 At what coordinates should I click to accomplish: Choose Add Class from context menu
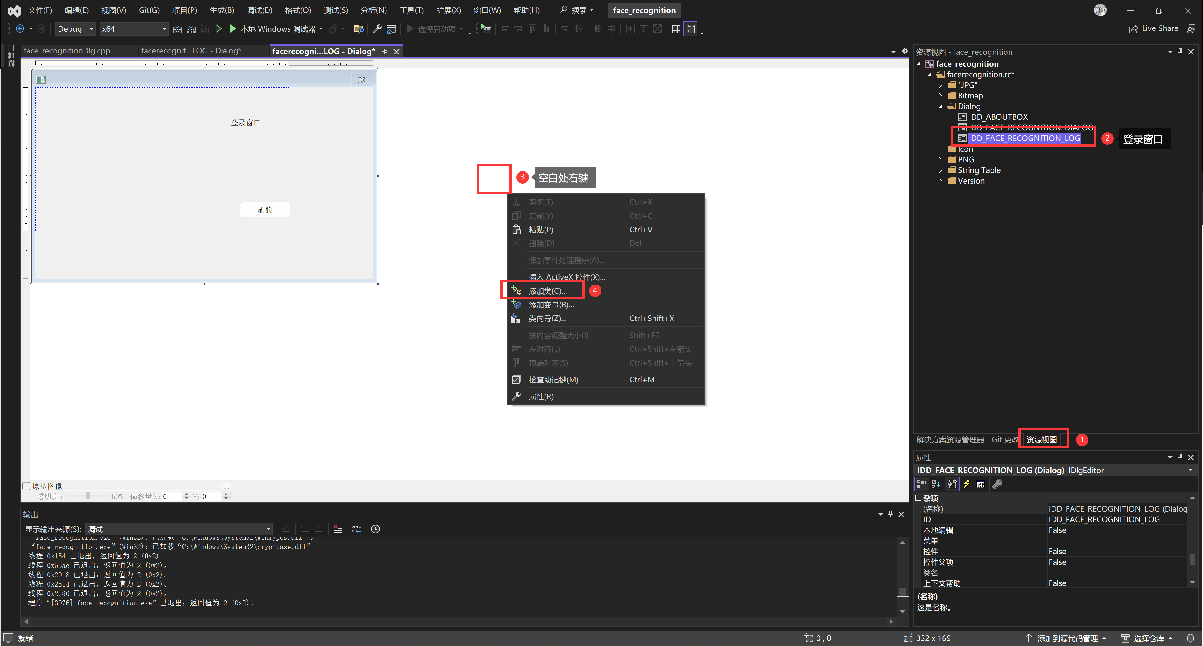(x=547, y=291)
